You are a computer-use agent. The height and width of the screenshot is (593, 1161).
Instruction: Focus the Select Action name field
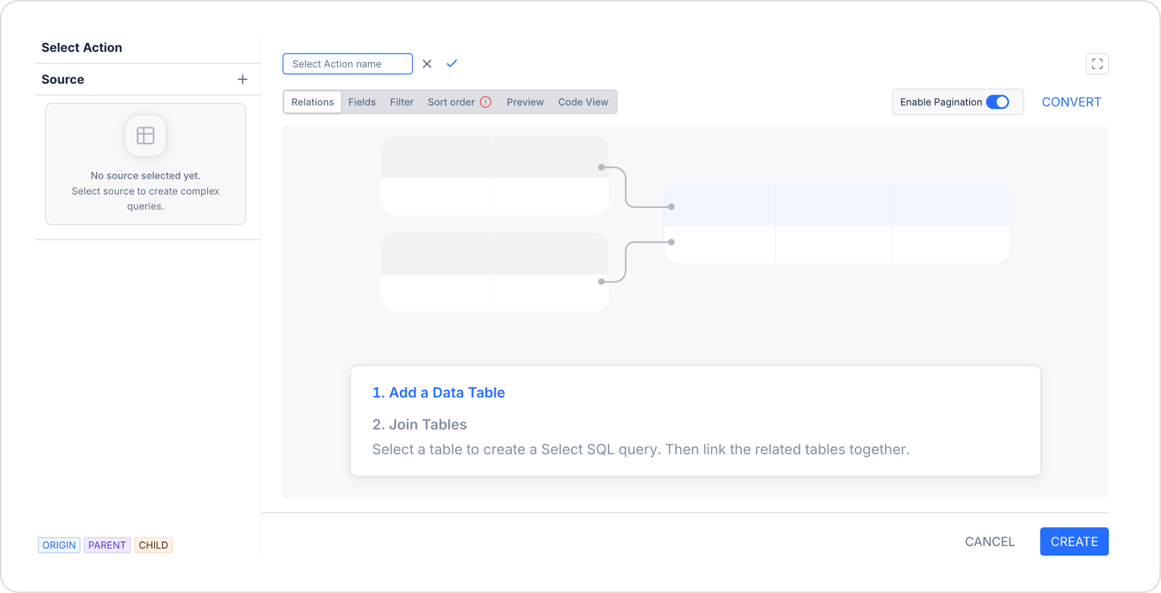pyautogui.click(x=348, y=64)
